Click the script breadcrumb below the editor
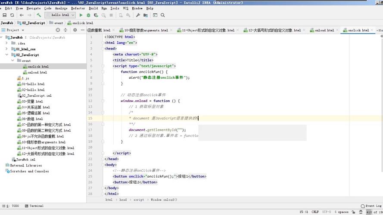The width and height of the screenshot is (383, 215). tap(138, 200)
